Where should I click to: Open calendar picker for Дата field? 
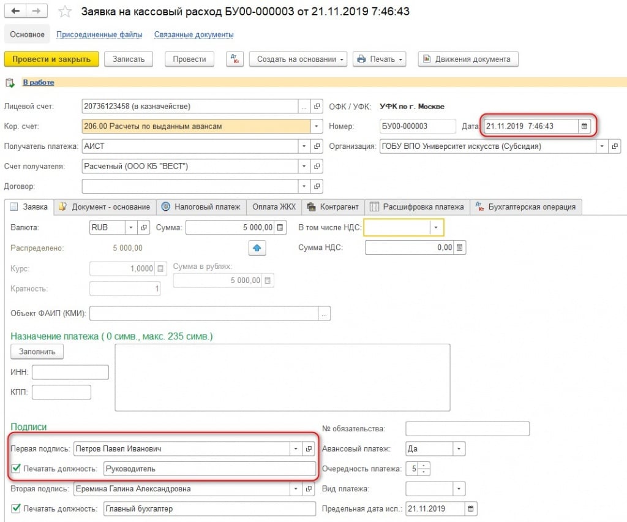coord(584,126)
